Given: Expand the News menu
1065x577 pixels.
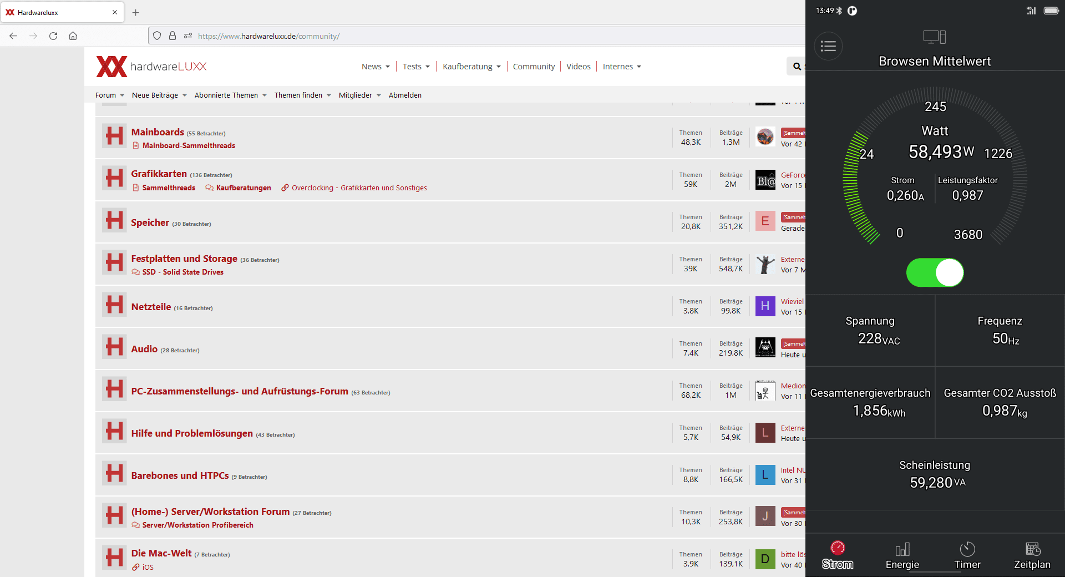Looking at the screenshot, I should click(x=376, y=67).
